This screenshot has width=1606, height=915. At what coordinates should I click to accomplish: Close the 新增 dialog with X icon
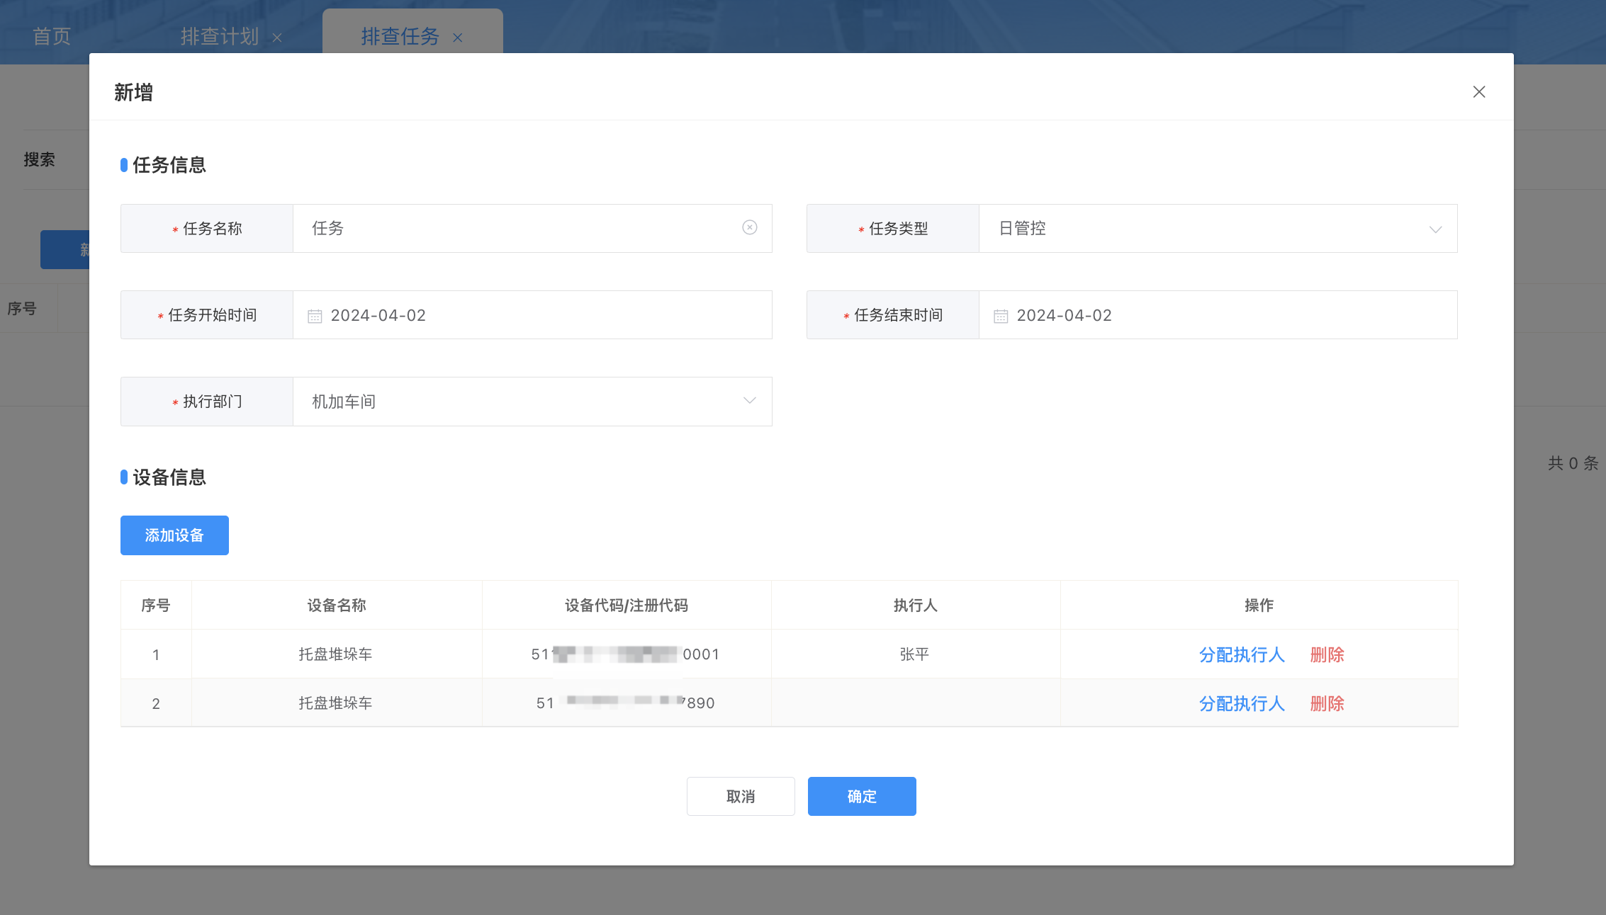pos(1478,92)
